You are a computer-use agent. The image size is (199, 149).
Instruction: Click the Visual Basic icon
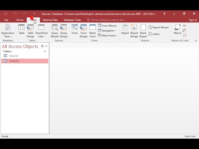pyautogui.click(x=184, y=36)
